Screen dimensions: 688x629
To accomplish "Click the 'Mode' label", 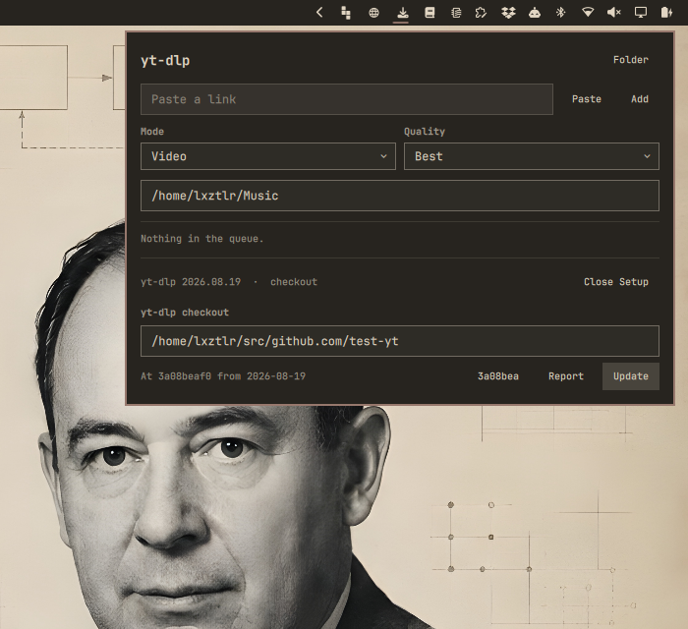I will 151,131.
